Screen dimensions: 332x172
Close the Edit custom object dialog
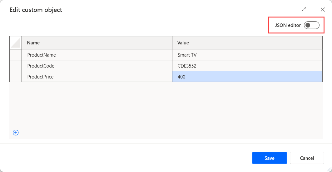click(x=323, y=10)
